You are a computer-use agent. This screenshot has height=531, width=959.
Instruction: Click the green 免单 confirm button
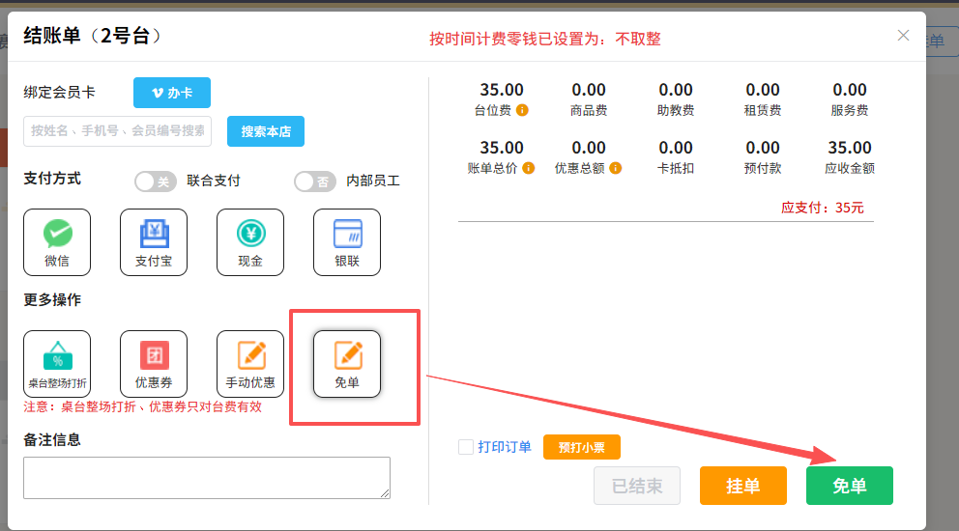coord(850,486)
